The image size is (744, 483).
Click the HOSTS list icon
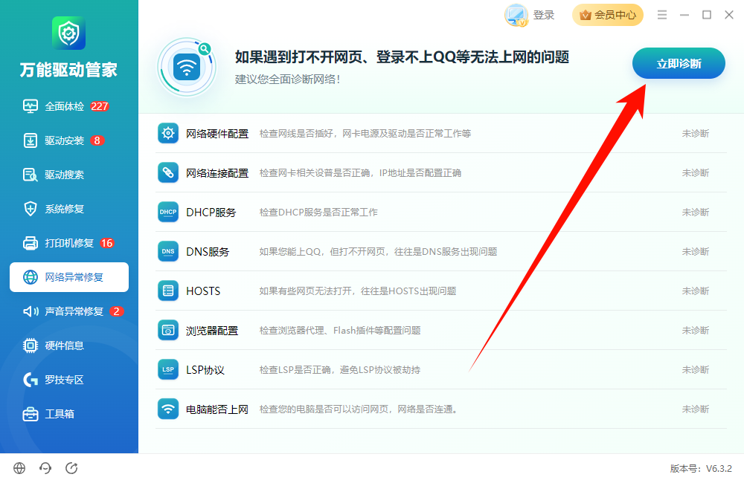pos(168,291)
